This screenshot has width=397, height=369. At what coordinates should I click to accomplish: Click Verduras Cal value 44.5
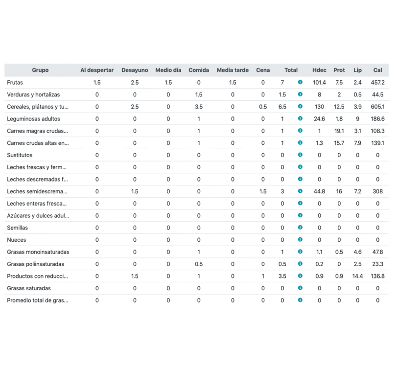377,94
